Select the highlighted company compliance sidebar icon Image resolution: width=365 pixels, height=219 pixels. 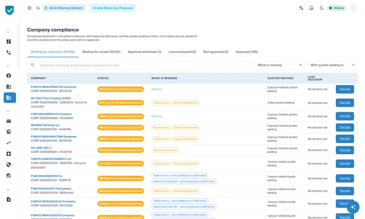10,98
